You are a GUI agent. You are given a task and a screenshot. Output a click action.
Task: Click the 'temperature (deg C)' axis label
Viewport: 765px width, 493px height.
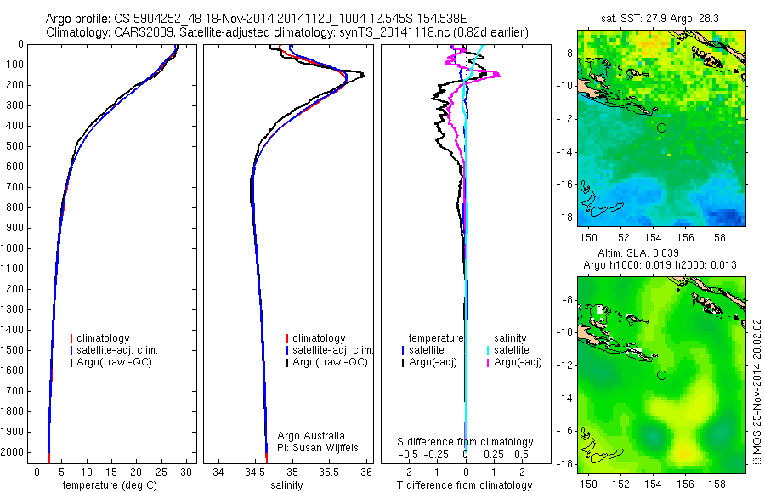click(110, 484)
